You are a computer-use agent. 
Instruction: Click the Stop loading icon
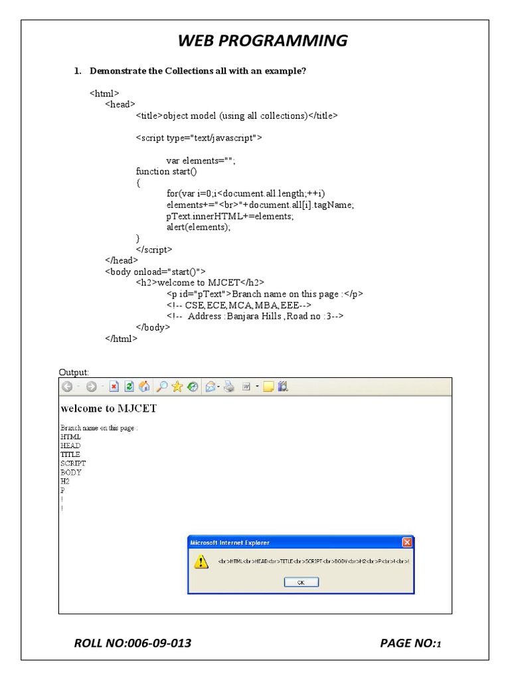(114, 386)
